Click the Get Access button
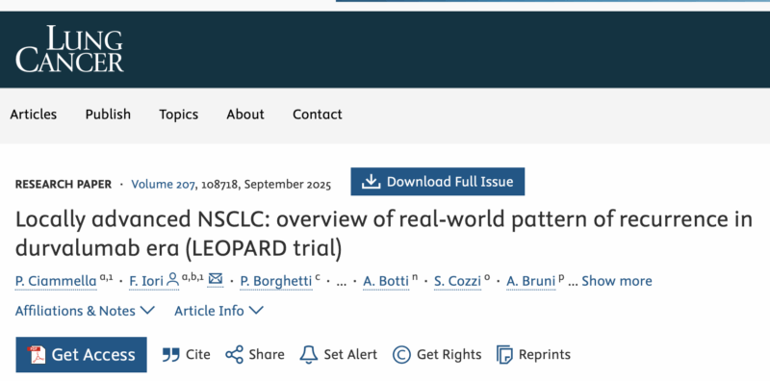Screen dimensions: 770x381 [x=81, y=354]
